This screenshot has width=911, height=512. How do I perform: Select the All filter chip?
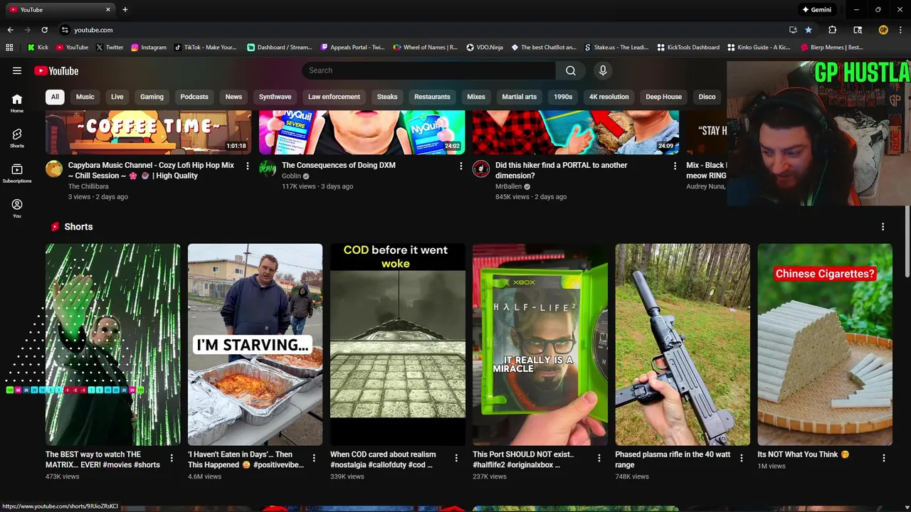(x=55, y=97)
